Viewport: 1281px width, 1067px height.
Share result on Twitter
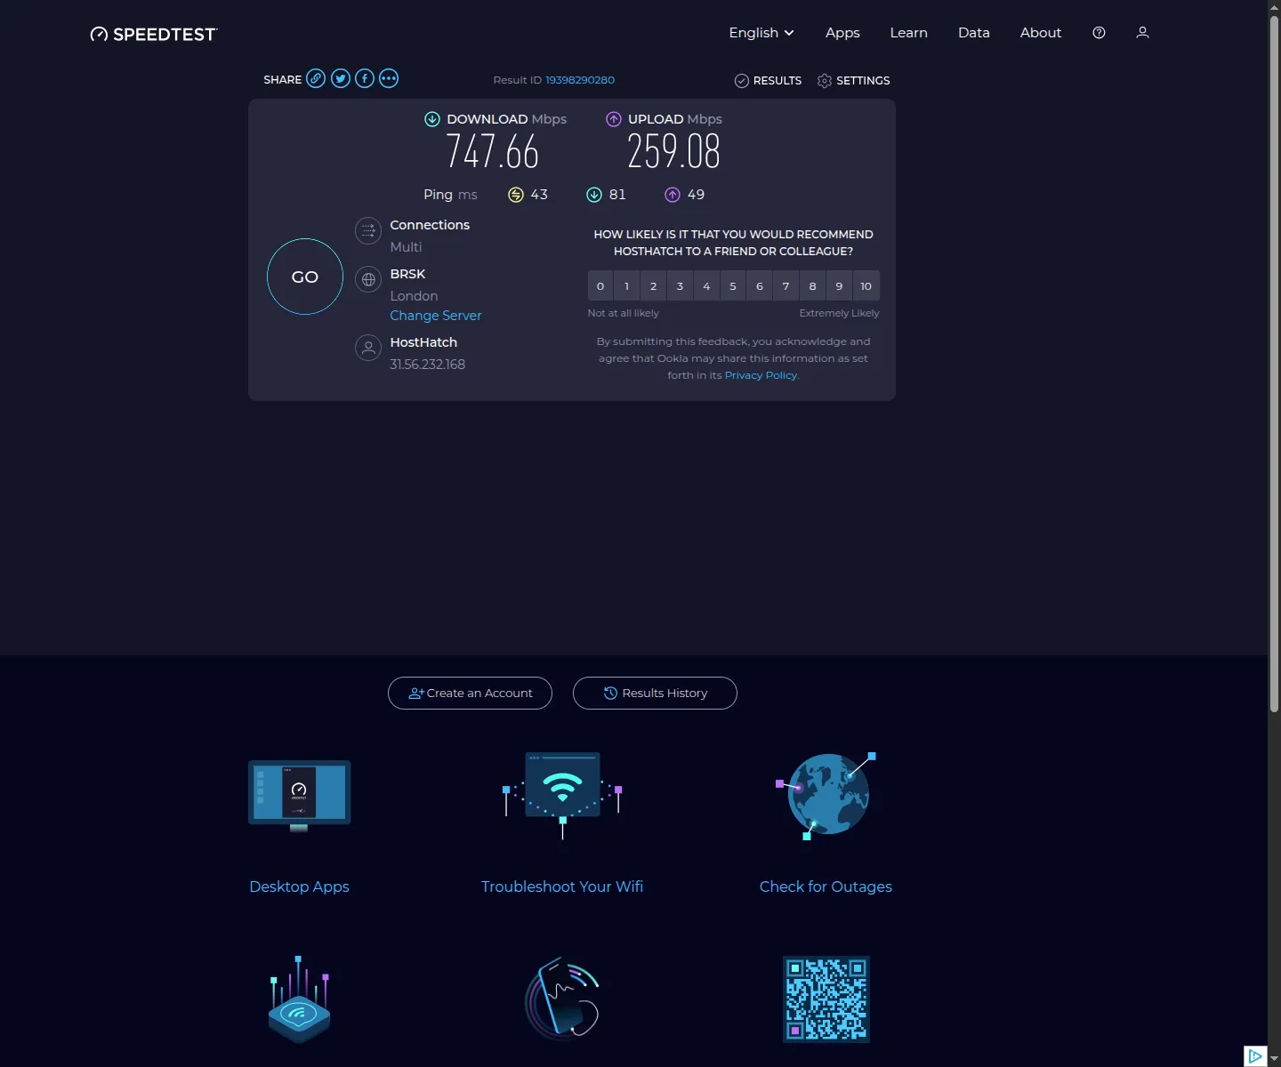341,78
